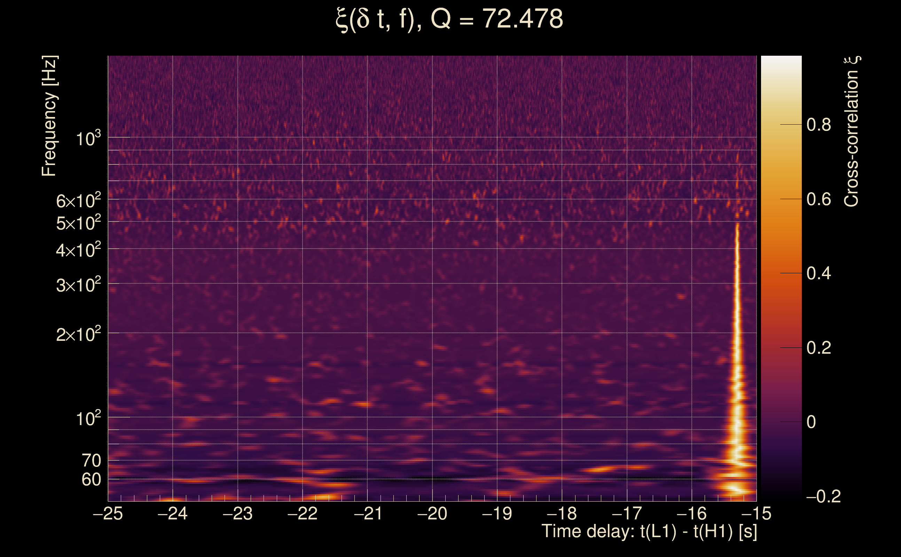Click the 0.4 colorbar tick label
Screen dimensions: 901x557
pos(818,274)
